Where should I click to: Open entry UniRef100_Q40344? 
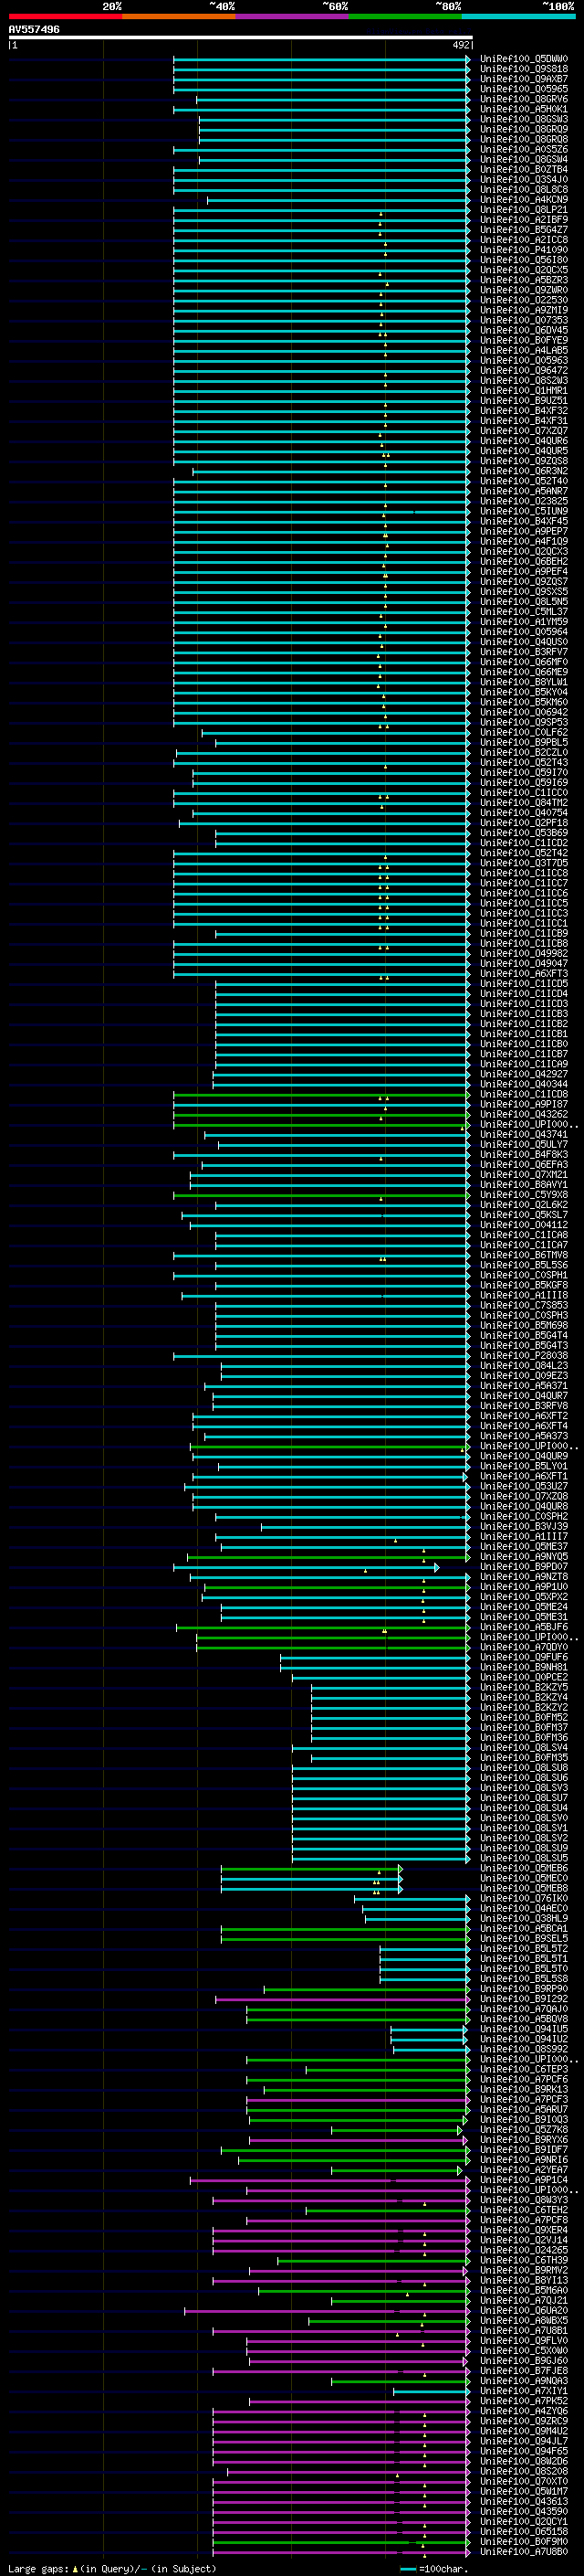click(x=524, y=1084)
